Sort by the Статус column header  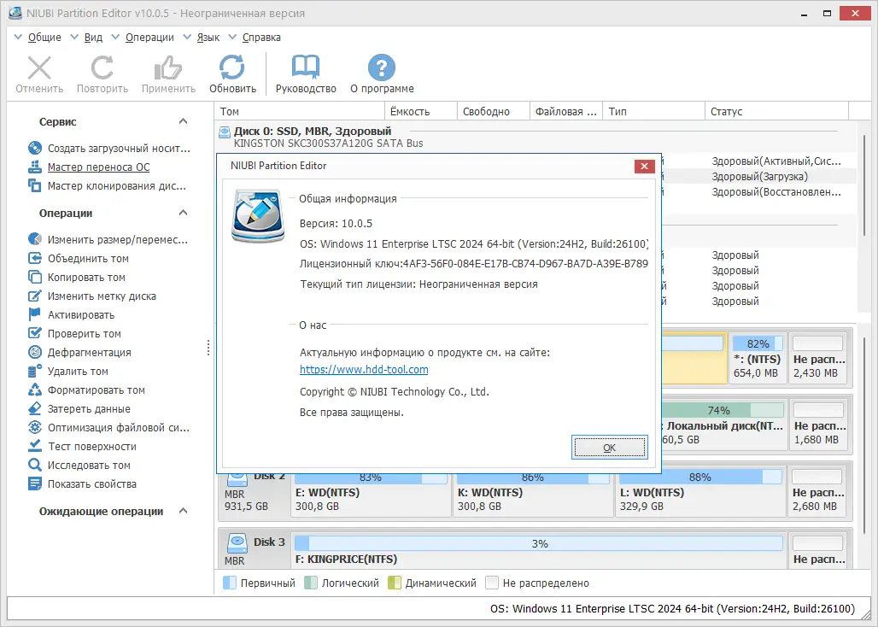[776, 111]
